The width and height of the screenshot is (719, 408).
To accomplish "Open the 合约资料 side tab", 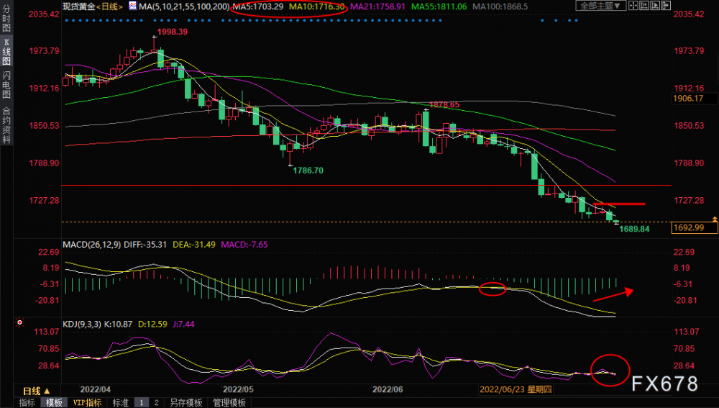I will 6,124.
